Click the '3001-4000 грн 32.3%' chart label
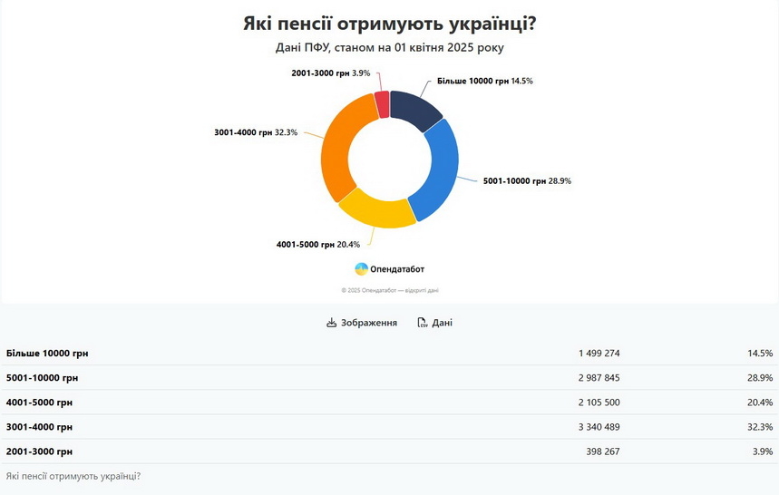779x495 pixels. (x=256, y=132)
